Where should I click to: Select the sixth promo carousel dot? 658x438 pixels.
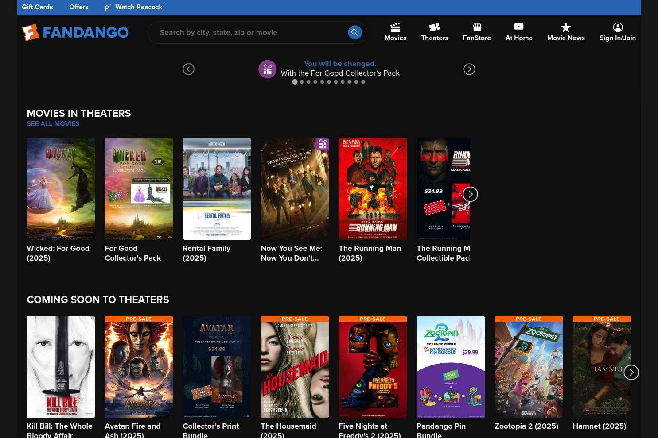[329, 82]
